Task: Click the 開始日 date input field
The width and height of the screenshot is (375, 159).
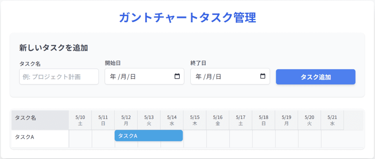Action: pyautogui.click(x=144, y=76)
